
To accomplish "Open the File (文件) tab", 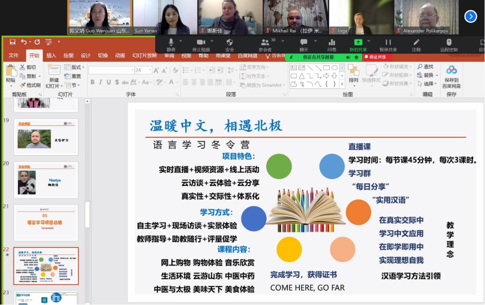I will [x=14, y=55].
